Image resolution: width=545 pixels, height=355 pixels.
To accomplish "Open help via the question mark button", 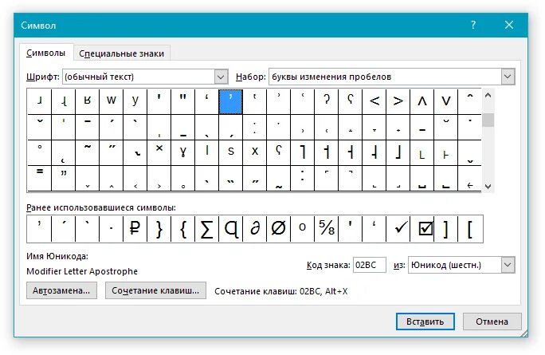I will (x=473, y=25).
